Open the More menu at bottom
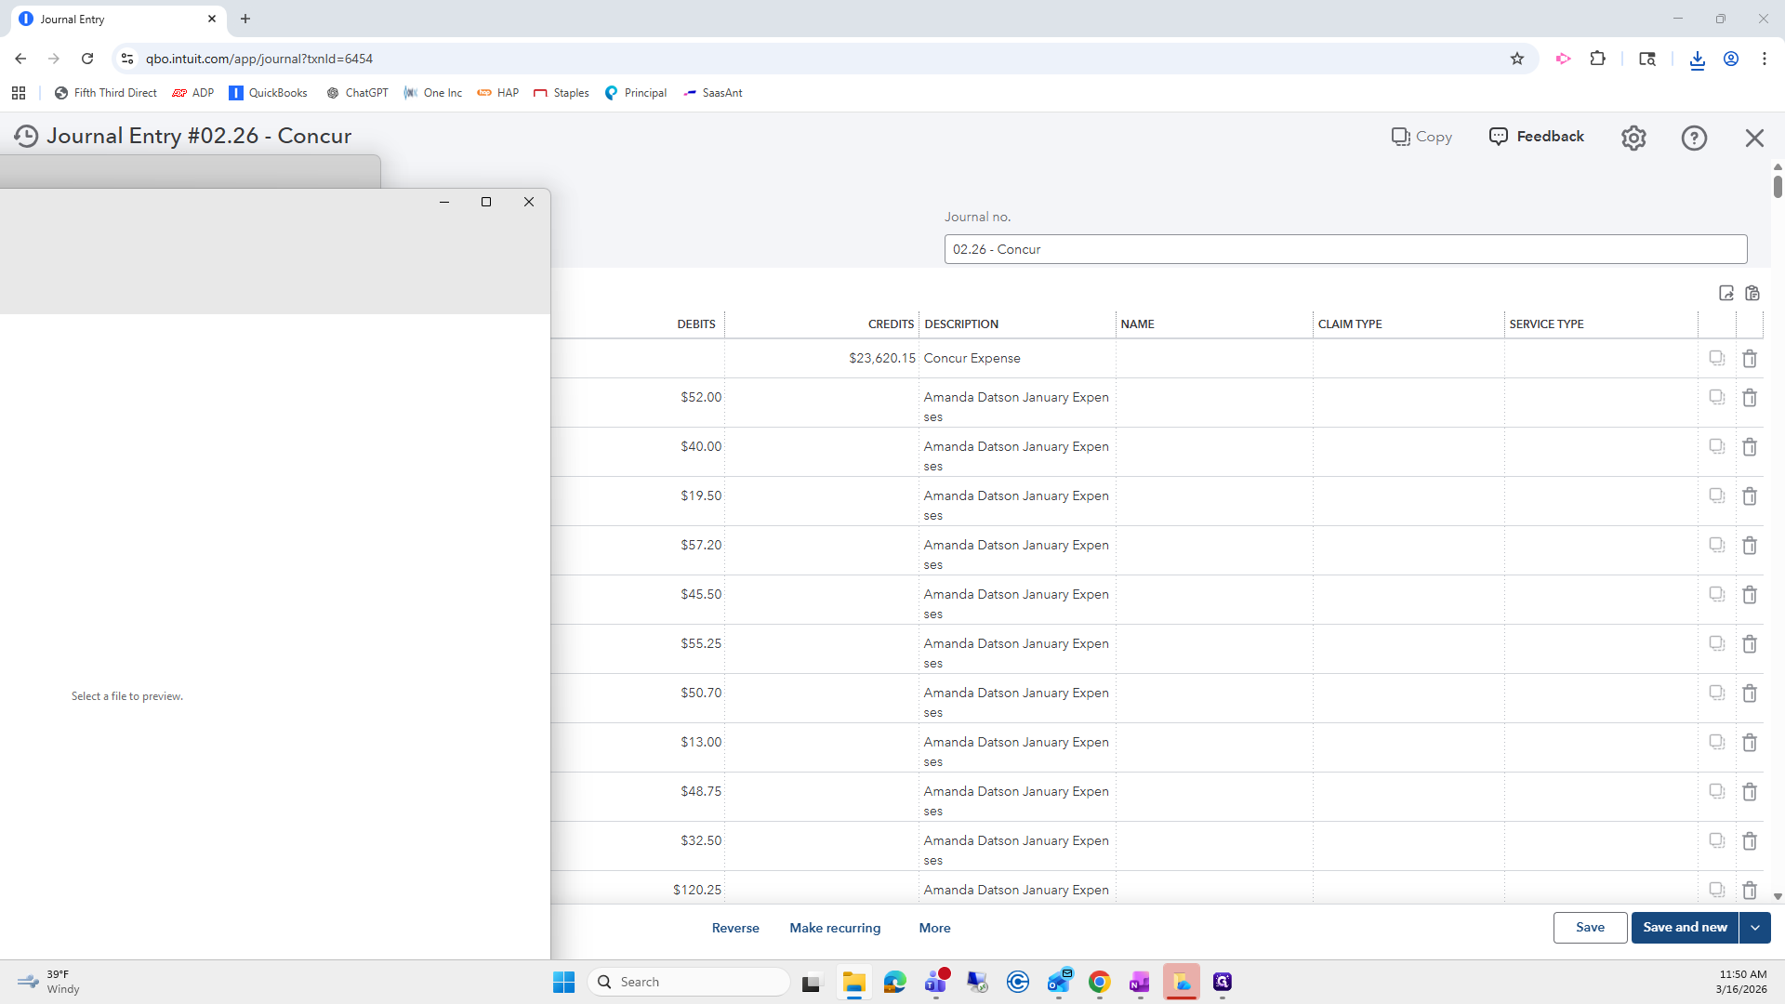 pyautogui.click(x=934, y=928)
